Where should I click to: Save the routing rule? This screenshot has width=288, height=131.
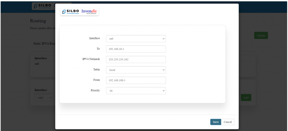[215, 122]
